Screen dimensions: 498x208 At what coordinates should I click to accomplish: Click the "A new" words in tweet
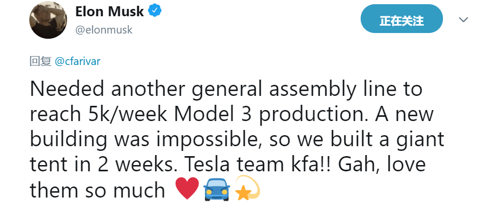click(404, 115)
